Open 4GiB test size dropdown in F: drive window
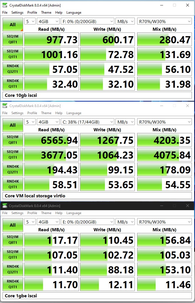Image resolution: width=195 pixels, height=303 pixels. tap(48, 21)
